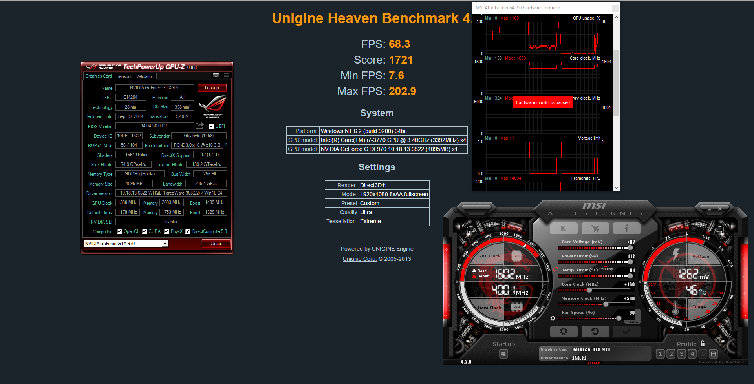Image resolution: width=754 pixels, height=384 pixels.
Task: Click the small fan settings gear icon
Action: coord(553,318)
